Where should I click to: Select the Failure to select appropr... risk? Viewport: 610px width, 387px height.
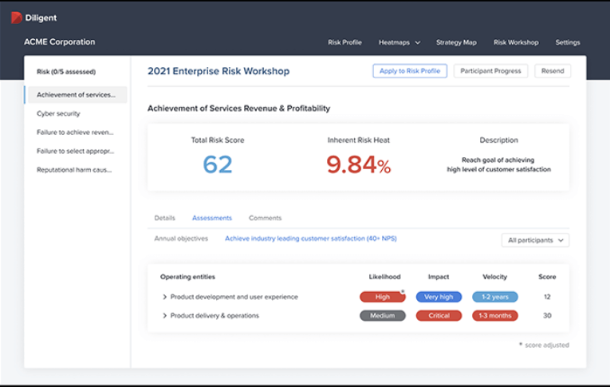click(76, 151)
